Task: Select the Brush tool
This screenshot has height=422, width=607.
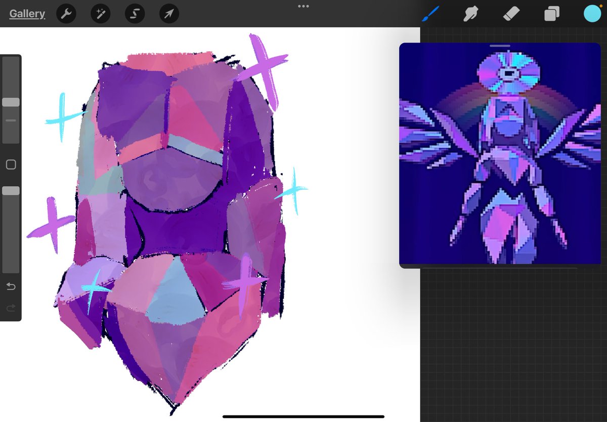Action: click(x=431, y=14)
